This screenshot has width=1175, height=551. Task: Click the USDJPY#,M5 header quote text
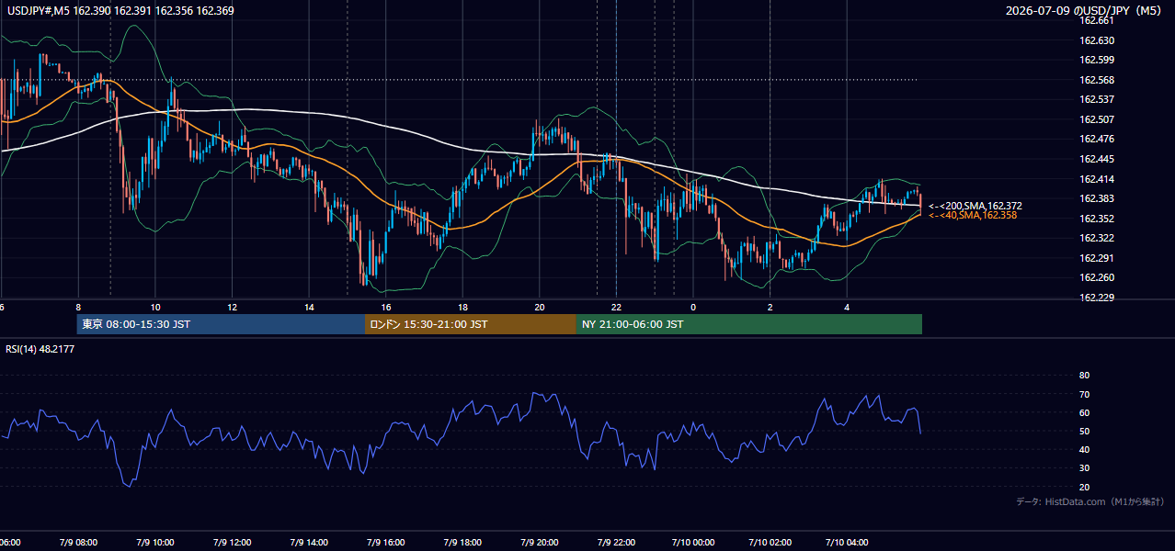coord(120,11)
